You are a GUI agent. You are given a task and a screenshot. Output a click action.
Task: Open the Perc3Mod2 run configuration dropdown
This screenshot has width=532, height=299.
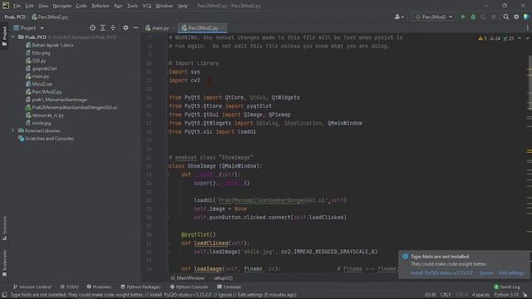434,17
